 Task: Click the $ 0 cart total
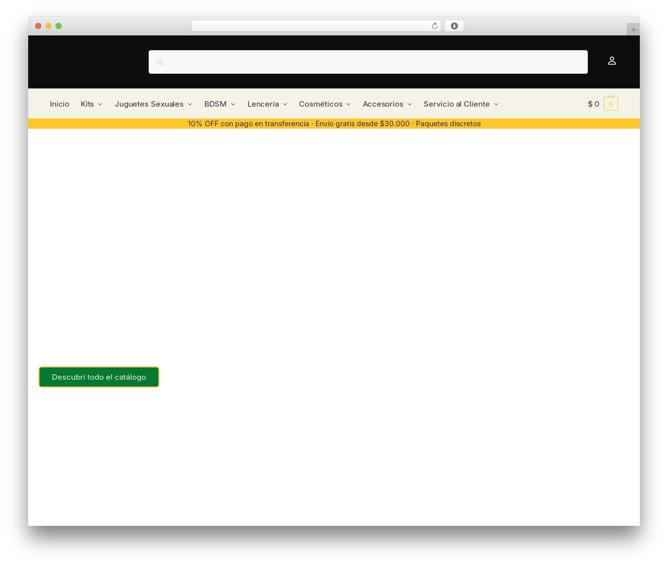point(593,104)
